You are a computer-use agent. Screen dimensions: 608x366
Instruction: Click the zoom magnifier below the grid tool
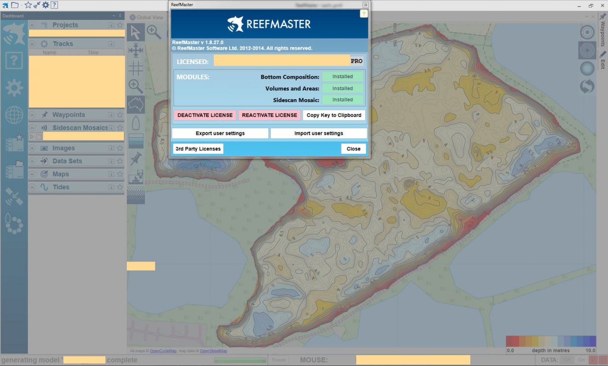[136, 86]
